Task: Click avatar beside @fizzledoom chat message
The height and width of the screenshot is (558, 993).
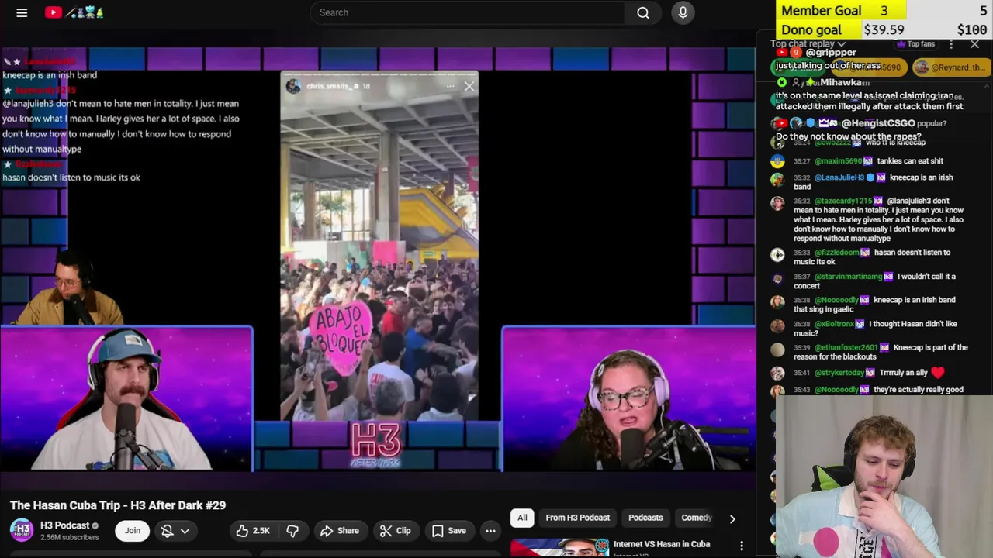Action: click(777, 255)
